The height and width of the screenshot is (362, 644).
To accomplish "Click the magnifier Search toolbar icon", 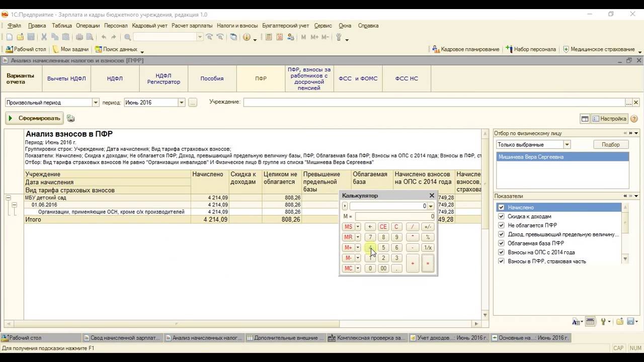I will pyautogui.click(x=128, y=37).
